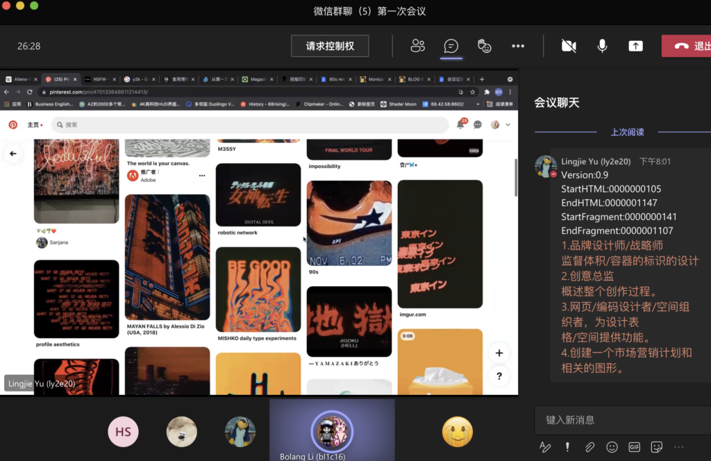Open browser extensions puzzle icon

pyautogui.click(x=487, y=92)
